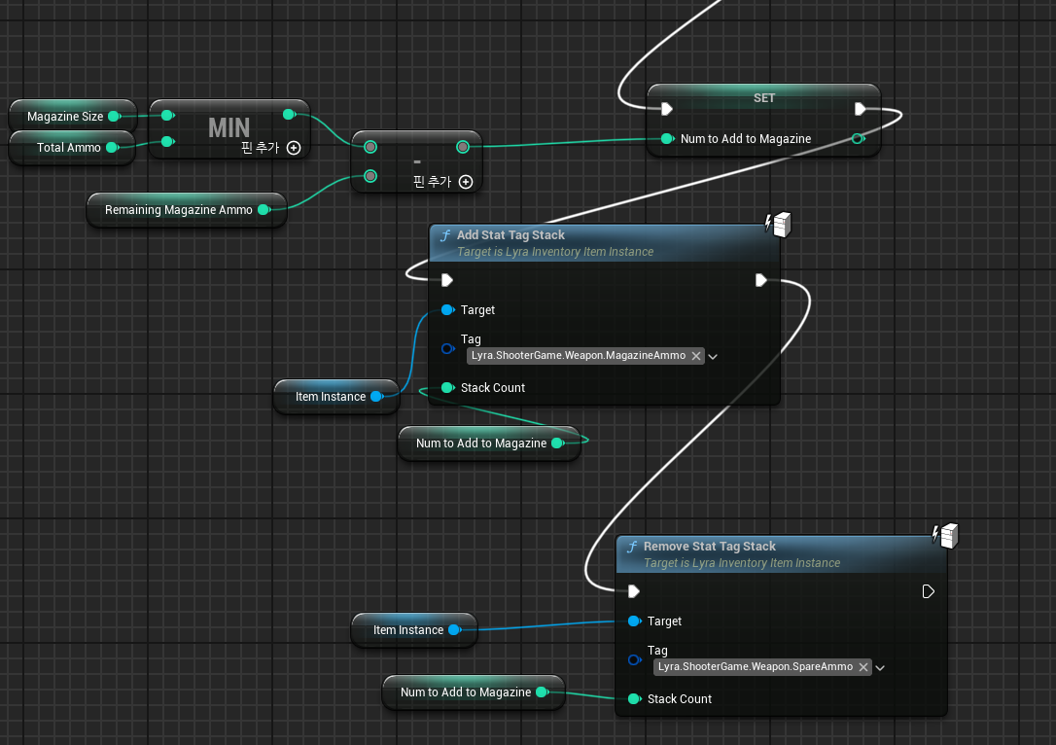Screen dimensions: 1056x745
Task: Click the Remove Stat Tag Stack output execution pin
Action: (928, 590)
